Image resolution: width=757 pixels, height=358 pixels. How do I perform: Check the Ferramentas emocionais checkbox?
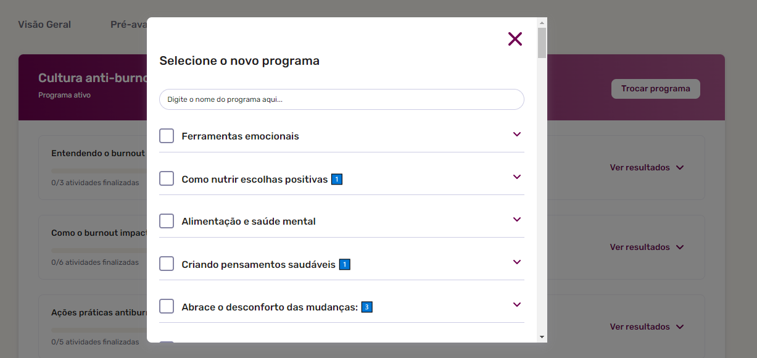click(x=167, y=136)
